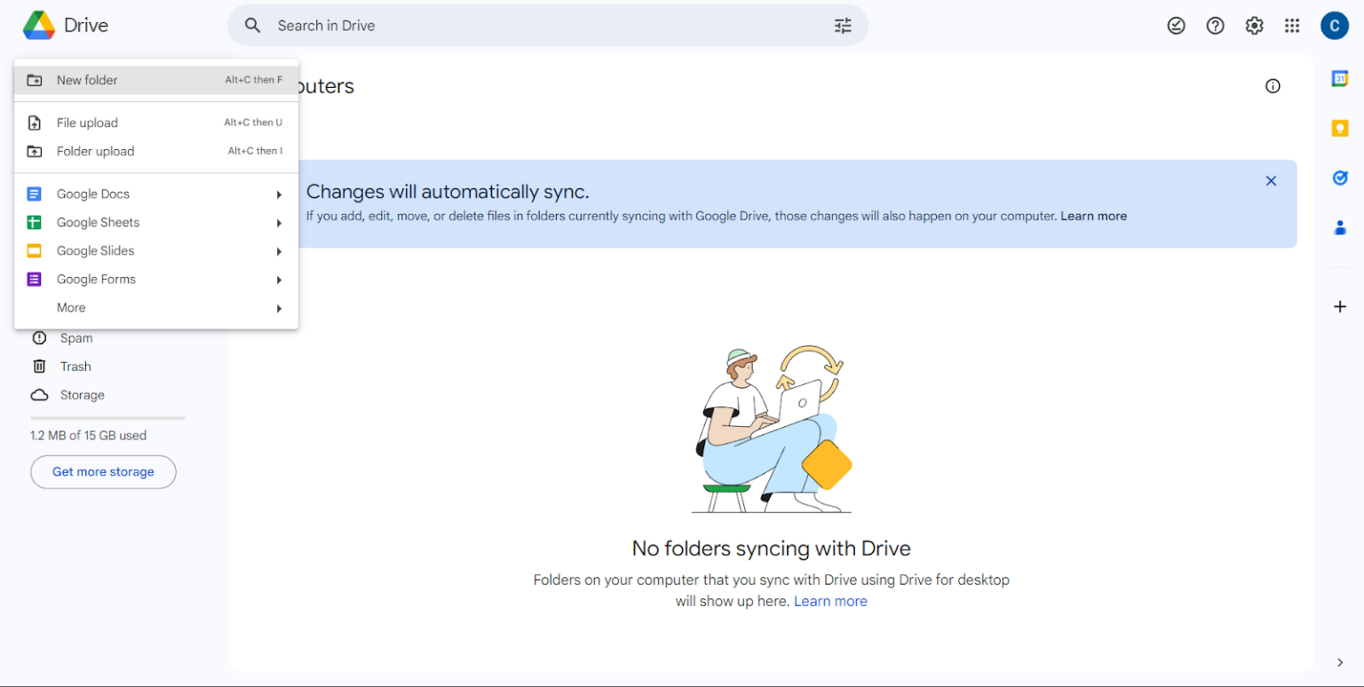Select Google Slides menu entry

[x=156, y=250]
